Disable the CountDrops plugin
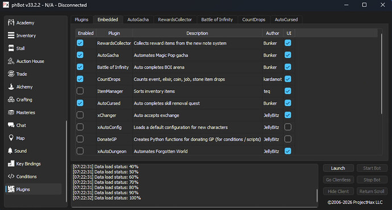Screen dimensions: 392x210 pos(80,79)
